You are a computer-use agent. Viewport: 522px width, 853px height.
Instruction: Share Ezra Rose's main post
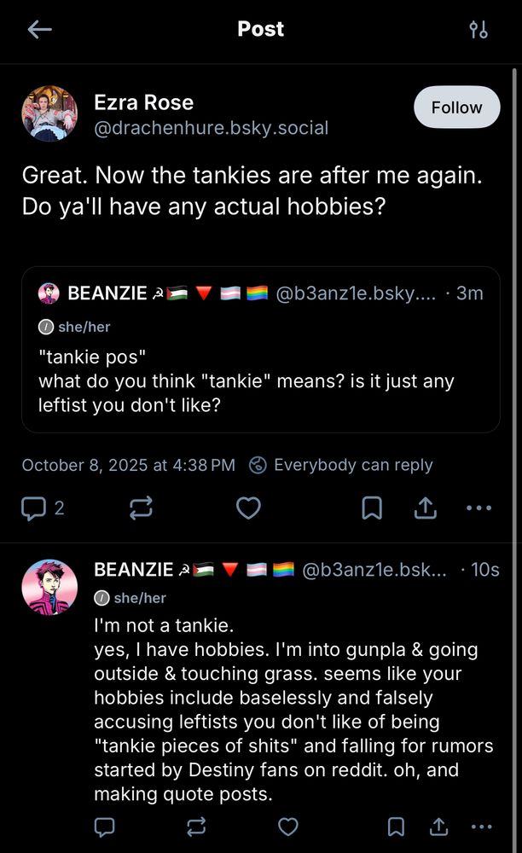[426, 508]
